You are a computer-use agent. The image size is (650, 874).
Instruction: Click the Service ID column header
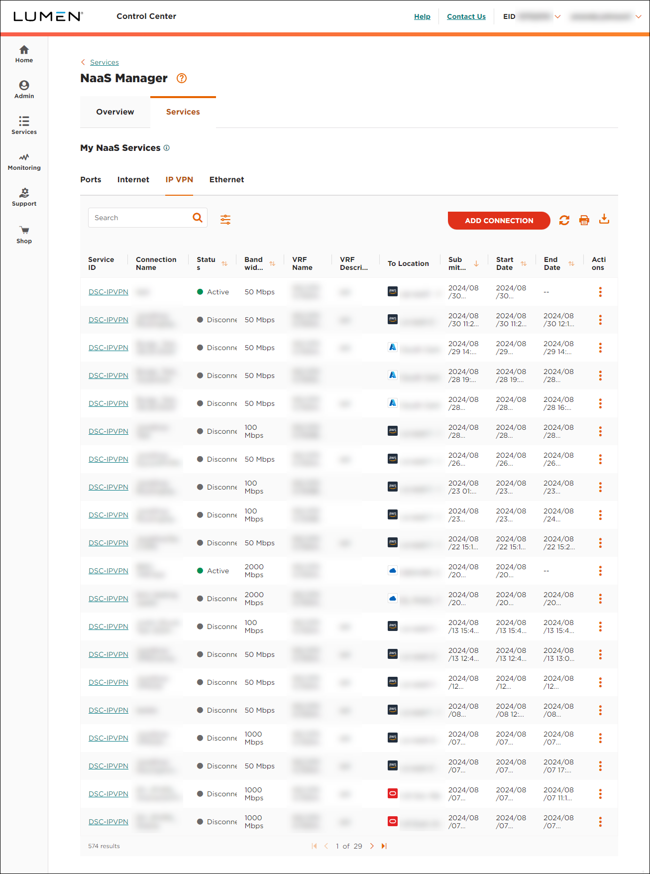tap(101, 263)
